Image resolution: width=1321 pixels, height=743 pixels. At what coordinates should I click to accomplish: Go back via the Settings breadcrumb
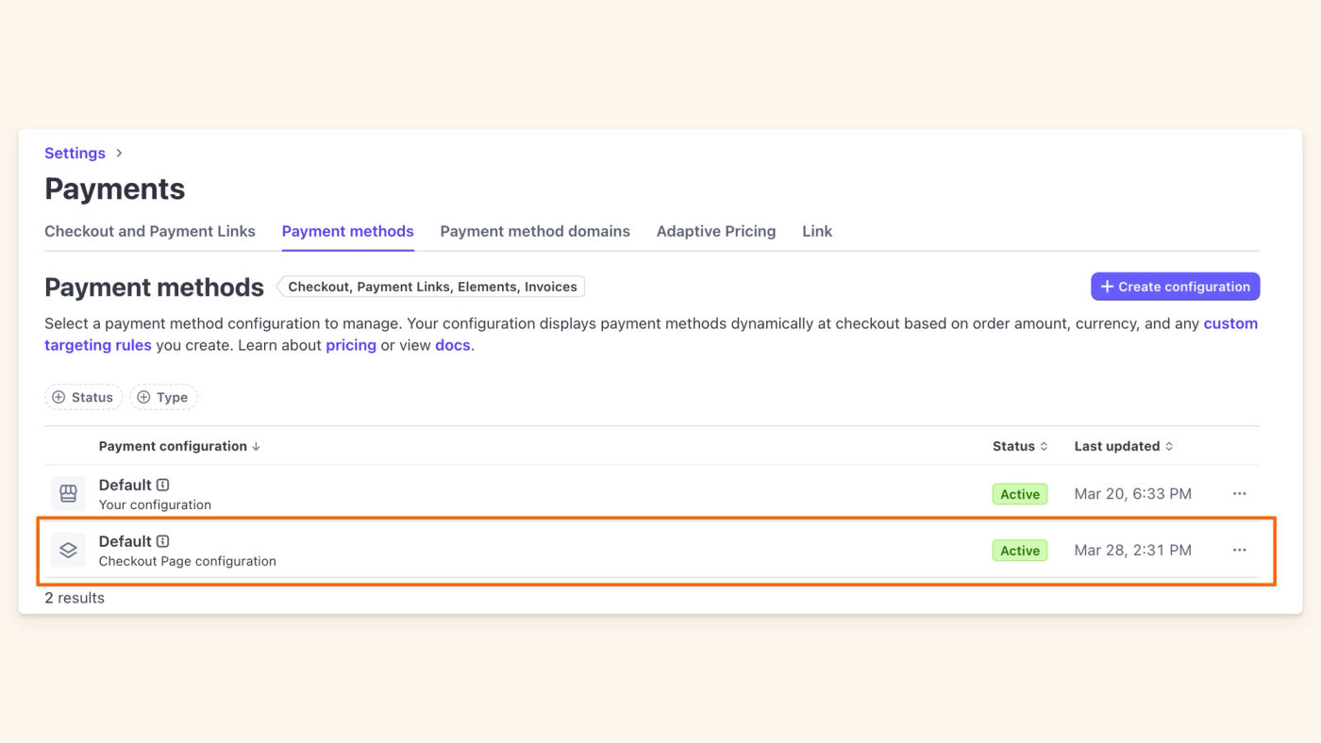(75, 153)
